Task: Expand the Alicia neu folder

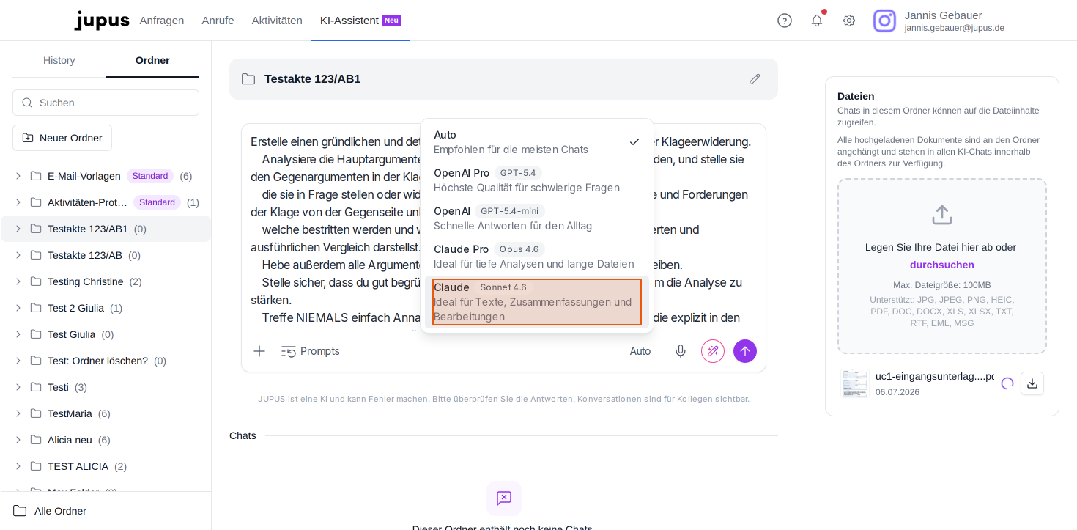Action: (x=18, y=440)
